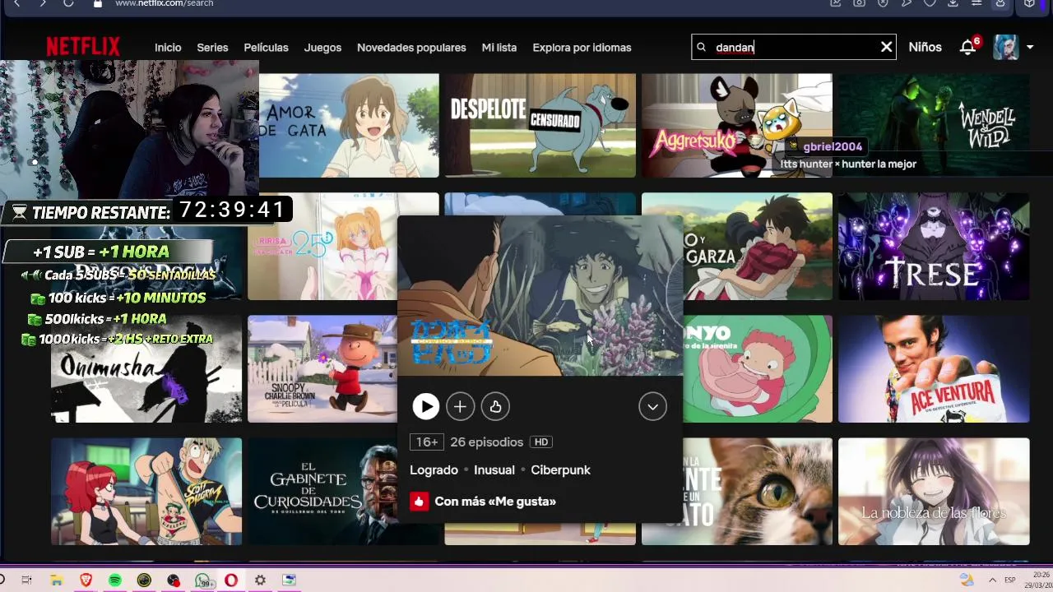Open the Juegos section
The width and height of the screenshot is (1053, 592).
[322, 48]
